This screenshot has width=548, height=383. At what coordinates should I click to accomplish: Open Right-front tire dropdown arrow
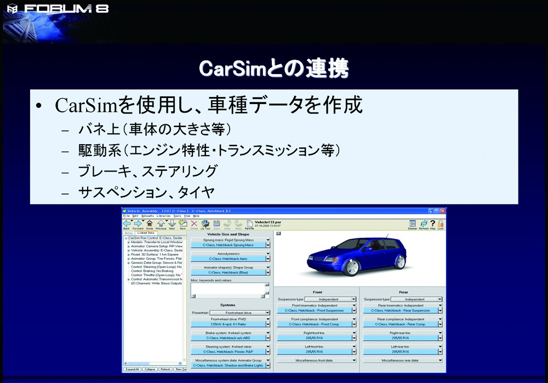click(x=353, y=333)
